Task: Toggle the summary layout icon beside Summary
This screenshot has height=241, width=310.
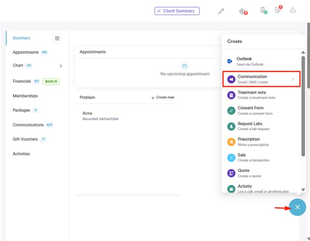Action: (x=57, y=38)
